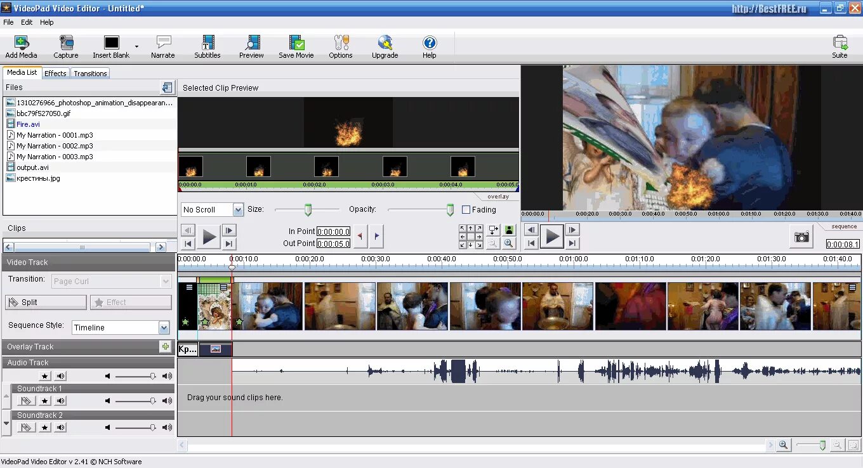Select bbc79f527050.gif in the files list

(x=43, y=114)
